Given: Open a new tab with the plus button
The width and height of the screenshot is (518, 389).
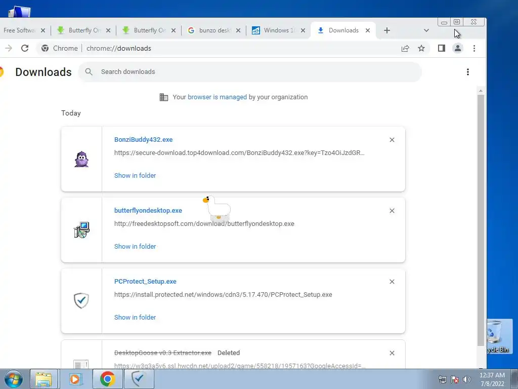Looking at the screenshot, I should coord(387,30).
